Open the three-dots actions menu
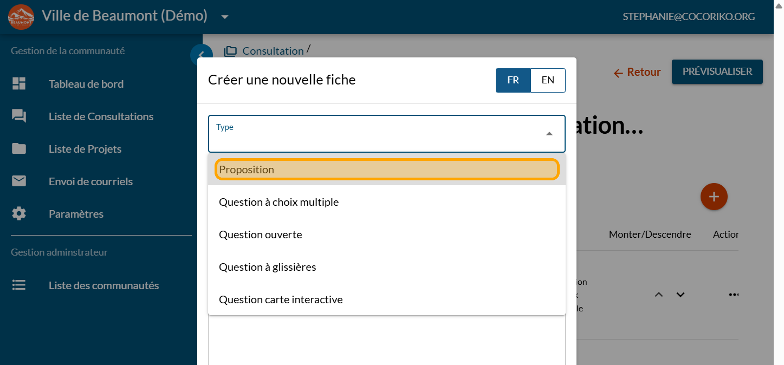This screenshot has width=784, height=365. point(734,295)
